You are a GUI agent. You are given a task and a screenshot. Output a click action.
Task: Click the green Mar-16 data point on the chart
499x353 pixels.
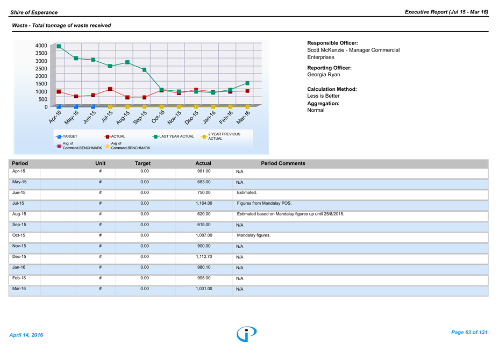pos(247,83)
